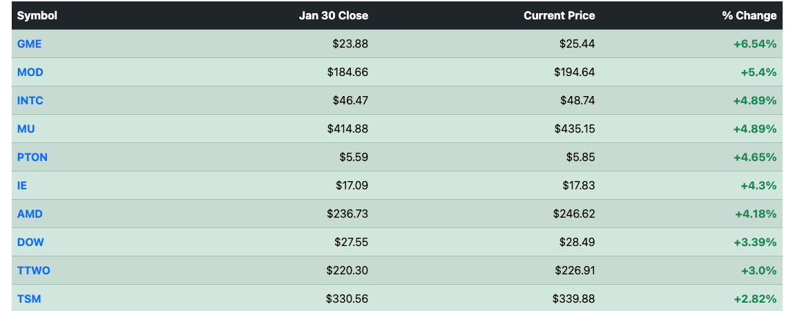This screenshot has height=311, width=793.
Task: Sort by % Change column header
Action: pyautogui.click(x=749, y=16)
